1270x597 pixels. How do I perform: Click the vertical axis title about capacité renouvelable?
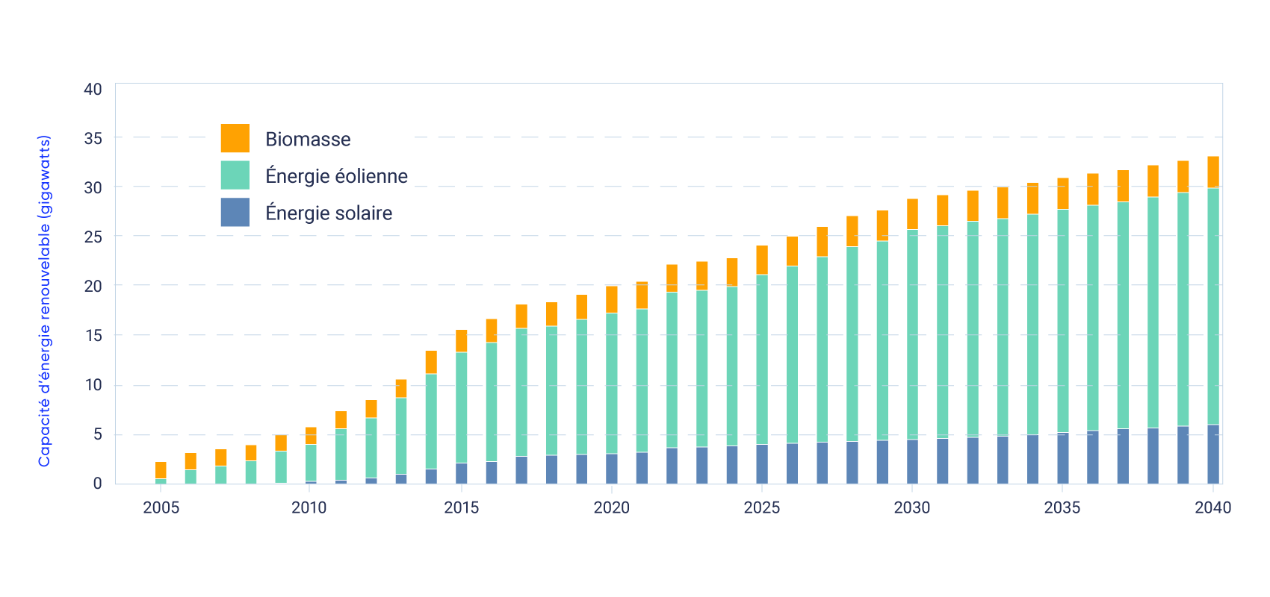(x=45, y=301)
